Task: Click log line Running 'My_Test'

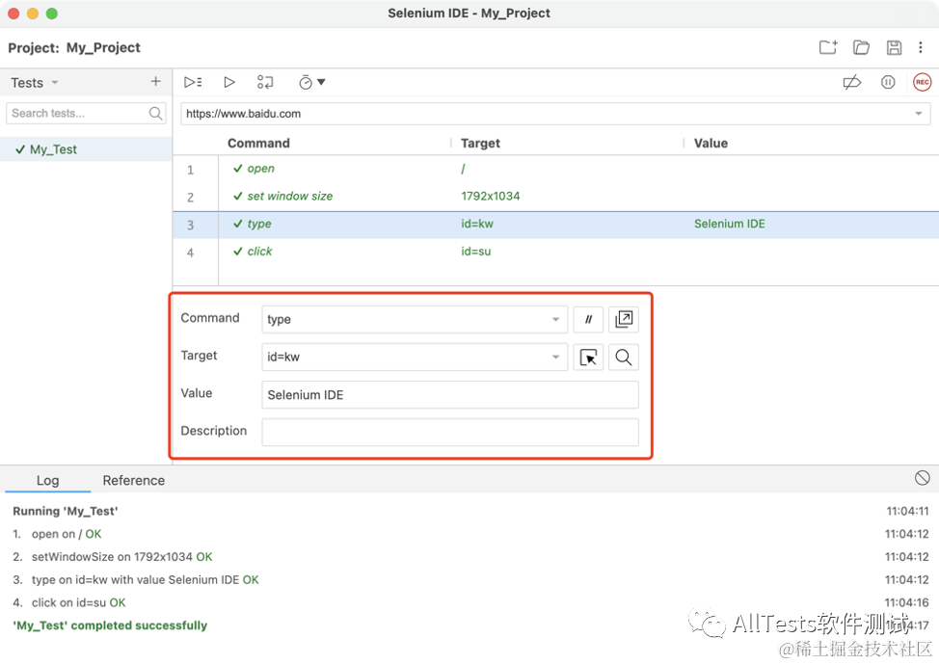Action: pos(66,511)
